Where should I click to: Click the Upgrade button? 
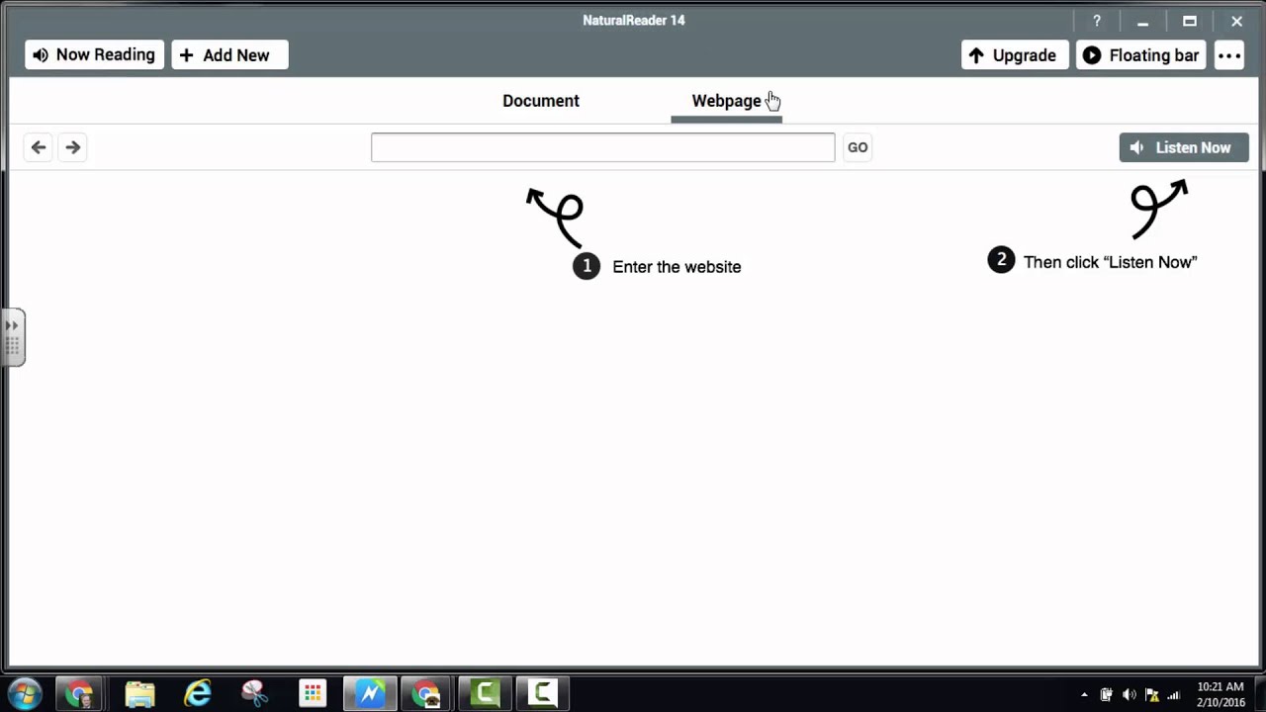1015,55
